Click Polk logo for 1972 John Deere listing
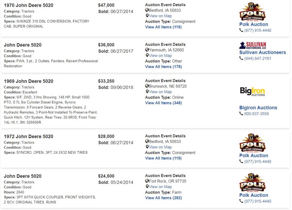This screenshot has width=292, height=210. tap(253, 143)
